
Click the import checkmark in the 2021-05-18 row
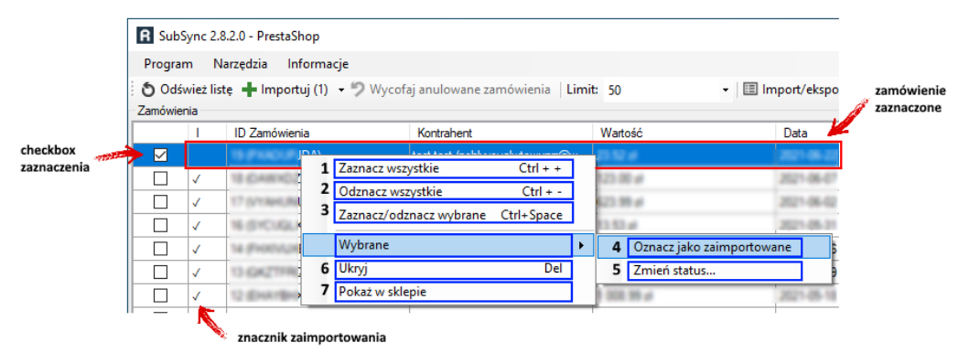[197, 295]
